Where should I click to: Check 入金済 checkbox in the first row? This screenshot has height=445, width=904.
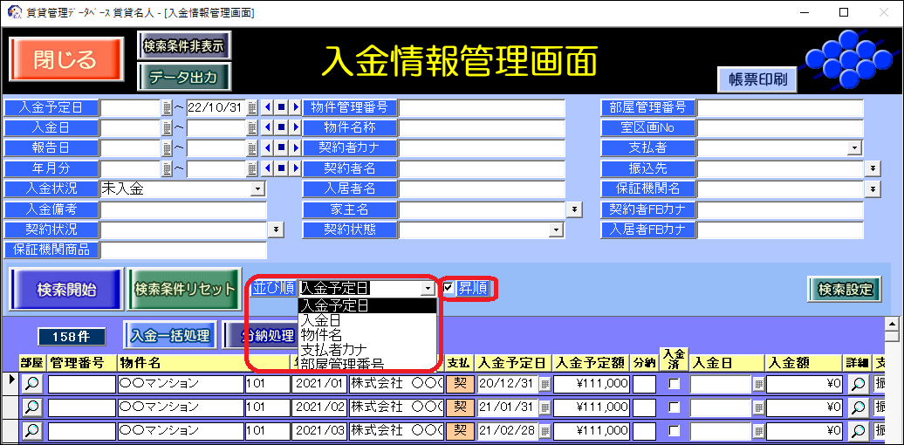coord(674,383)
